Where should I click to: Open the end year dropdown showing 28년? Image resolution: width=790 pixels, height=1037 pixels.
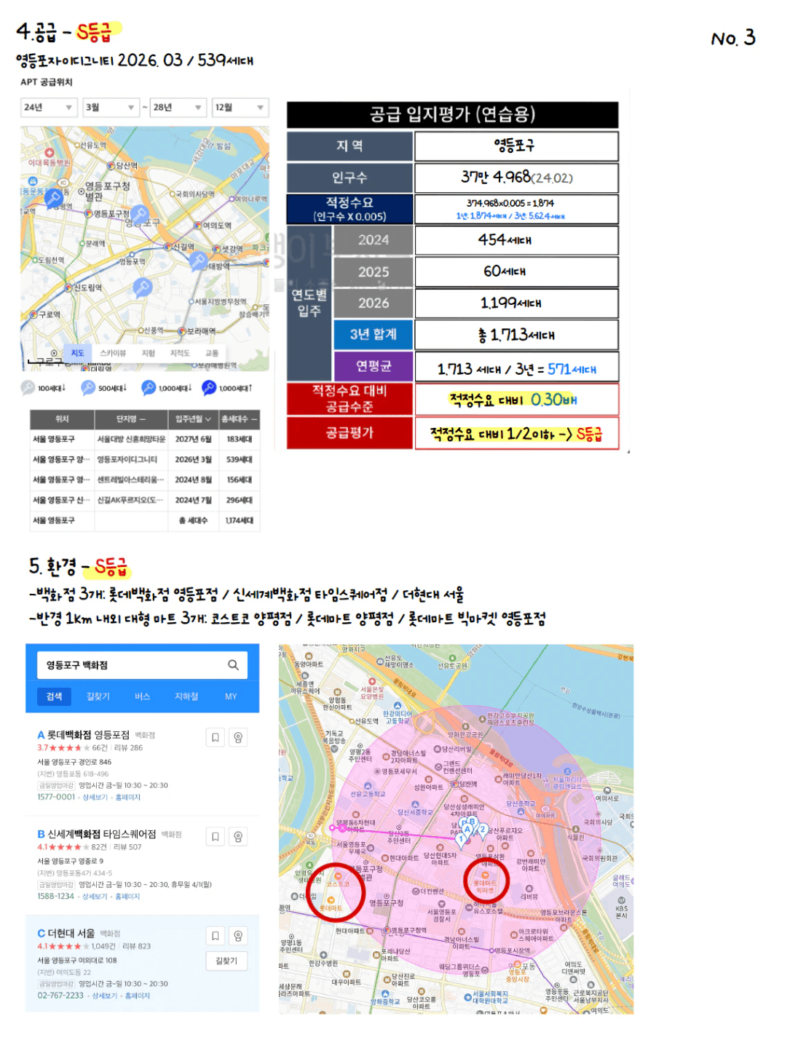[178, 107]
